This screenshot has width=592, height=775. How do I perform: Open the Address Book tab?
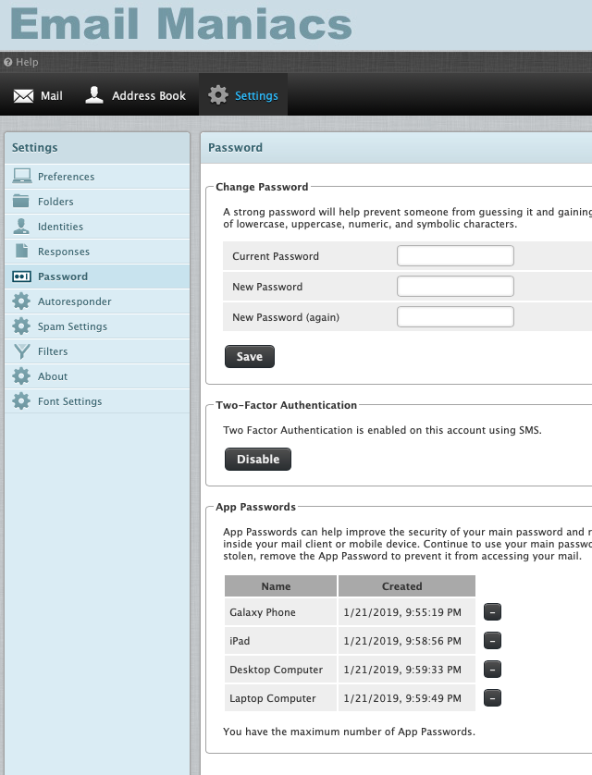(x=135, y=95)
